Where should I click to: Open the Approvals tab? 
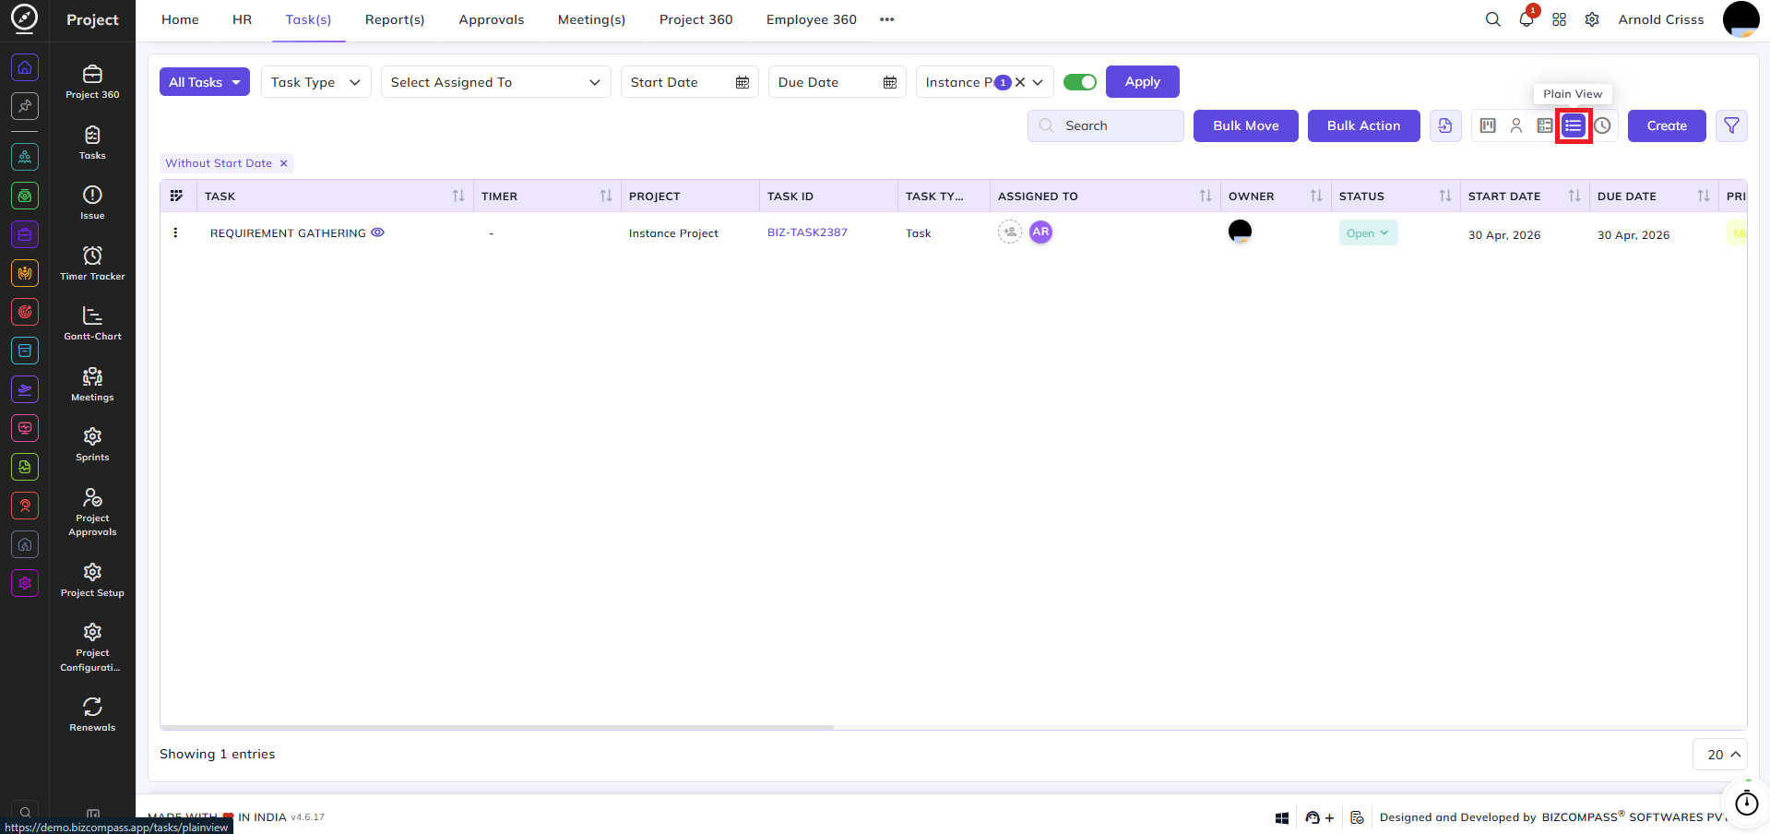tap(492, 19)
